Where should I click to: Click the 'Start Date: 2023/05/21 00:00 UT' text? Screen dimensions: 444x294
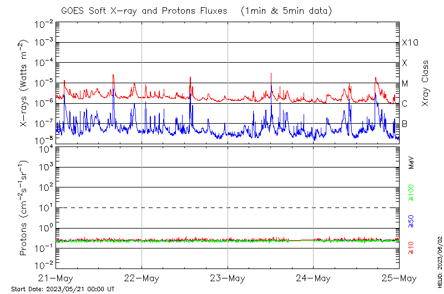(63, 289)
